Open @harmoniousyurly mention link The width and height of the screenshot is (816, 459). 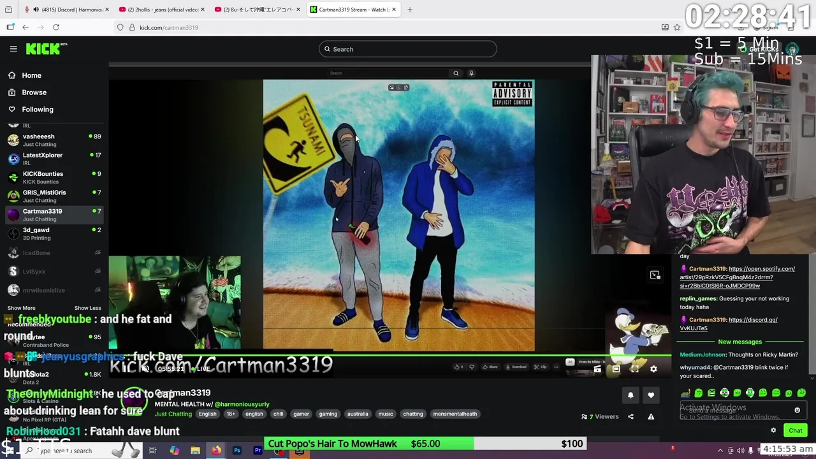pyautogui.click(x=242, y=404)
